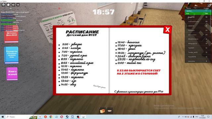Image resolution: width=212 pixels, height=119 pixels.
Task: Open the blue Руководство game rules book
Action: click(x=11, y=55)
